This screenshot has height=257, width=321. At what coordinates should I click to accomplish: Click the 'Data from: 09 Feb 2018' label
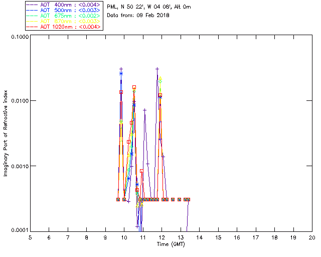138,16
